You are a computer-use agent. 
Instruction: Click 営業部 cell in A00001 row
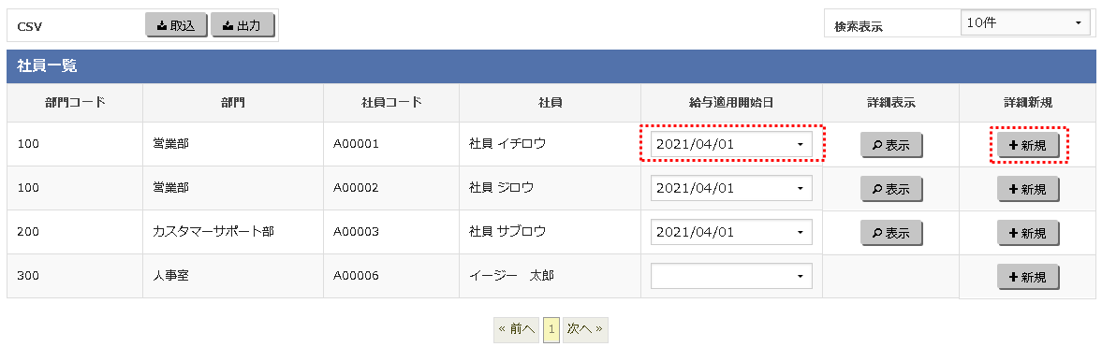point(232,144)
